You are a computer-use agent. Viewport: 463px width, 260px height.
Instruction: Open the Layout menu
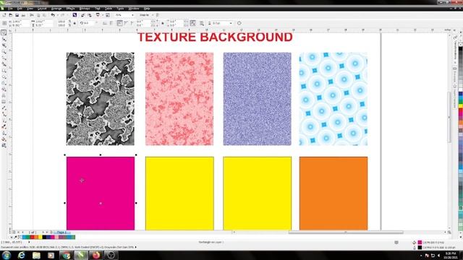point(42,9)
